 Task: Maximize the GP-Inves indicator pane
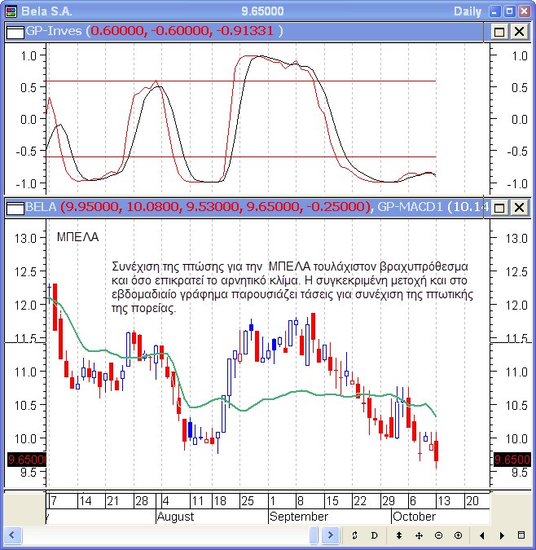coord(499,31)
